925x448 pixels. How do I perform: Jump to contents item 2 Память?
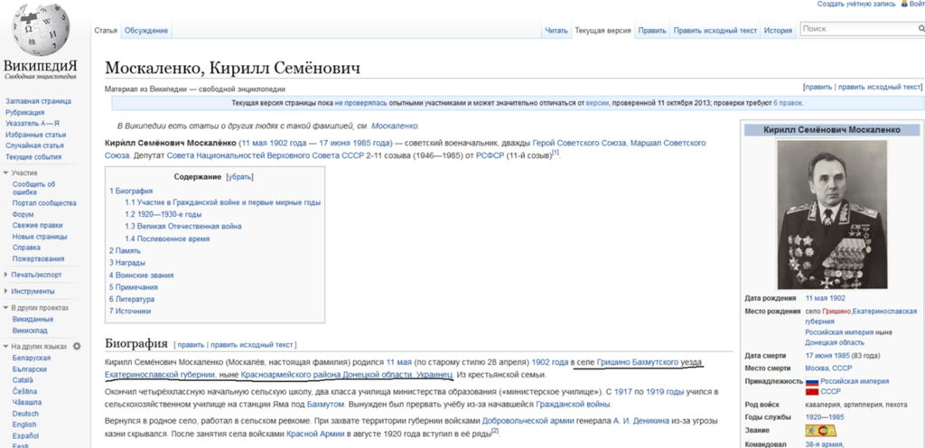point(125,250)
